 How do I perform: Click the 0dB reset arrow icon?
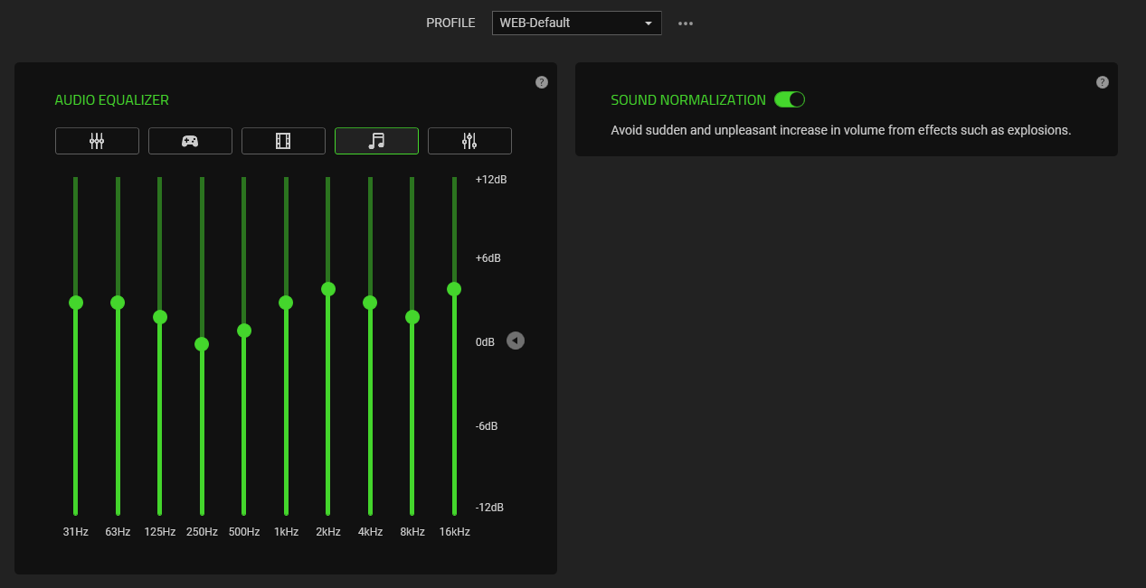pos(516,341)
